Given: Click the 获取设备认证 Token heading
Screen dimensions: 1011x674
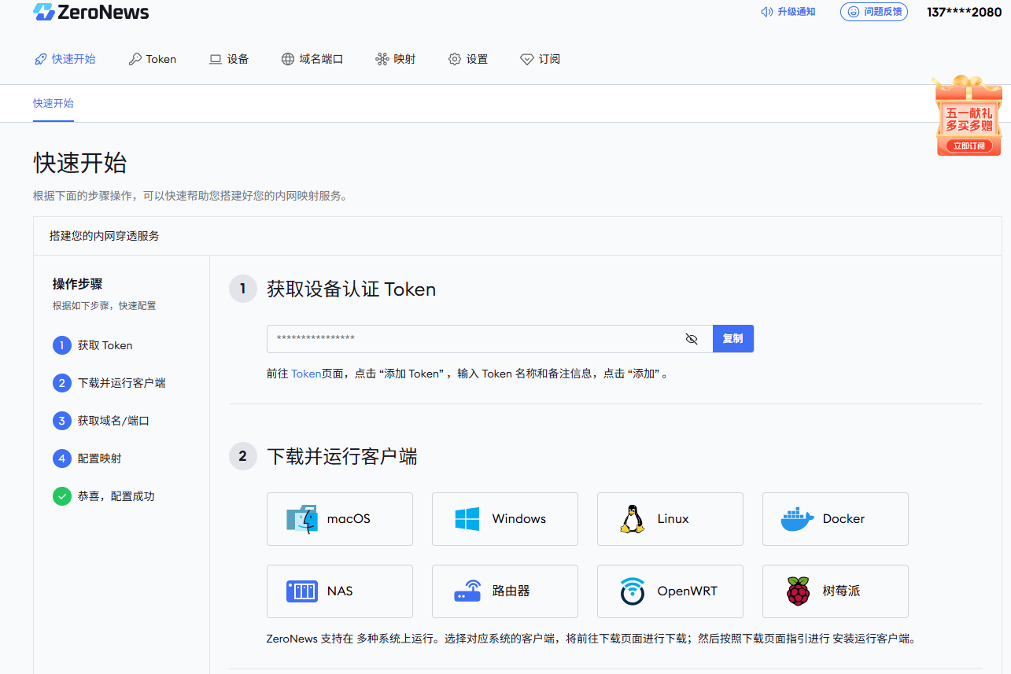Looking at the screenshot, I should point(352,289).
